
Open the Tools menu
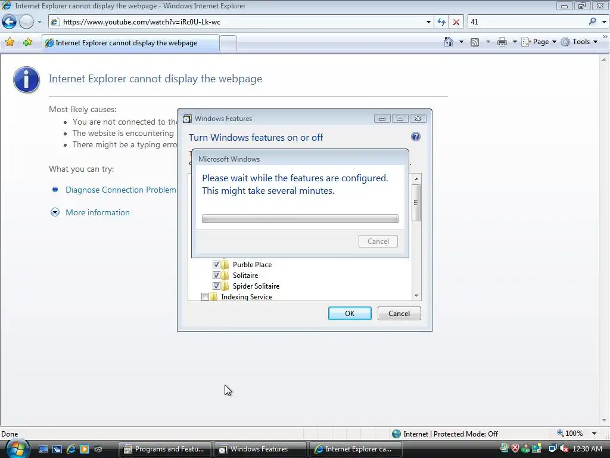579,42
